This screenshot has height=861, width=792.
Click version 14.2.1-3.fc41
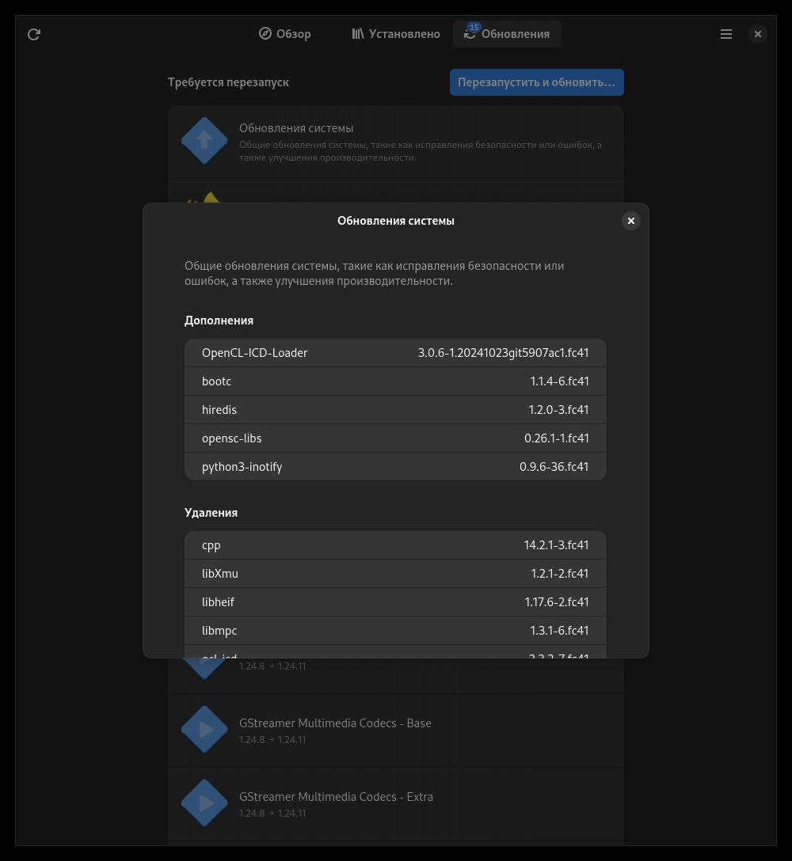click(556, 544)
